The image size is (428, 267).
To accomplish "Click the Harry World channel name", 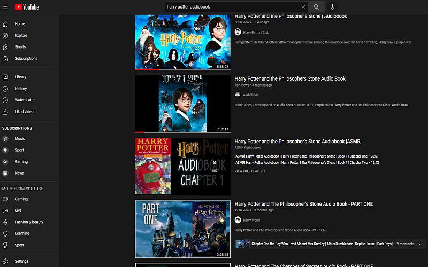I will point(251,220).
